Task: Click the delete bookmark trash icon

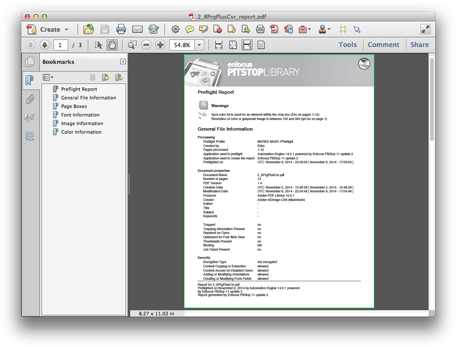Action: [x=92, y=78]
